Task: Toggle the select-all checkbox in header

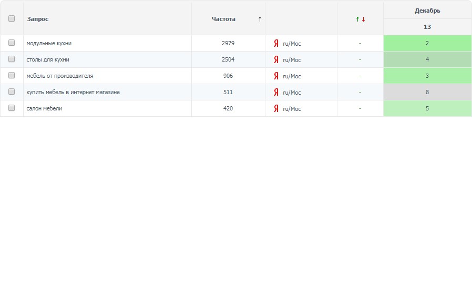Action: pos(12,18)
